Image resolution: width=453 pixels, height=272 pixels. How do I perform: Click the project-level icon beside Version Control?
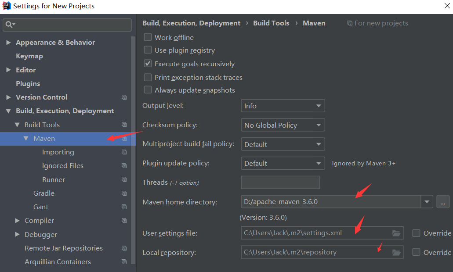[x=124, y=97]
